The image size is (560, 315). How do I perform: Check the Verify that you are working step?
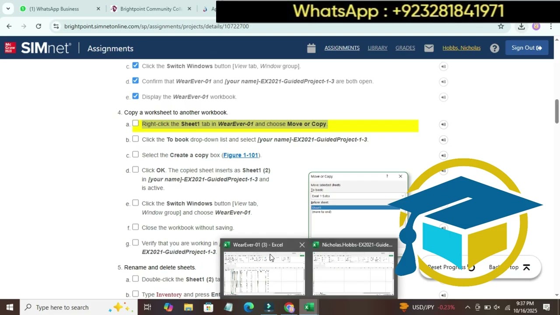point(135,243)
